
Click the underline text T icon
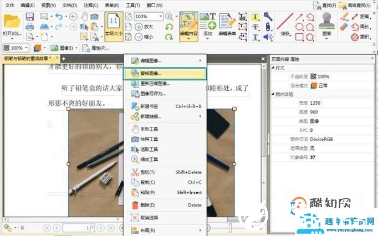[256, 37]
